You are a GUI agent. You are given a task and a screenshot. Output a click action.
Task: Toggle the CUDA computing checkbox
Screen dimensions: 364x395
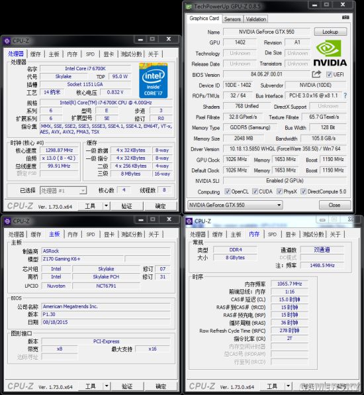[255, 192]
